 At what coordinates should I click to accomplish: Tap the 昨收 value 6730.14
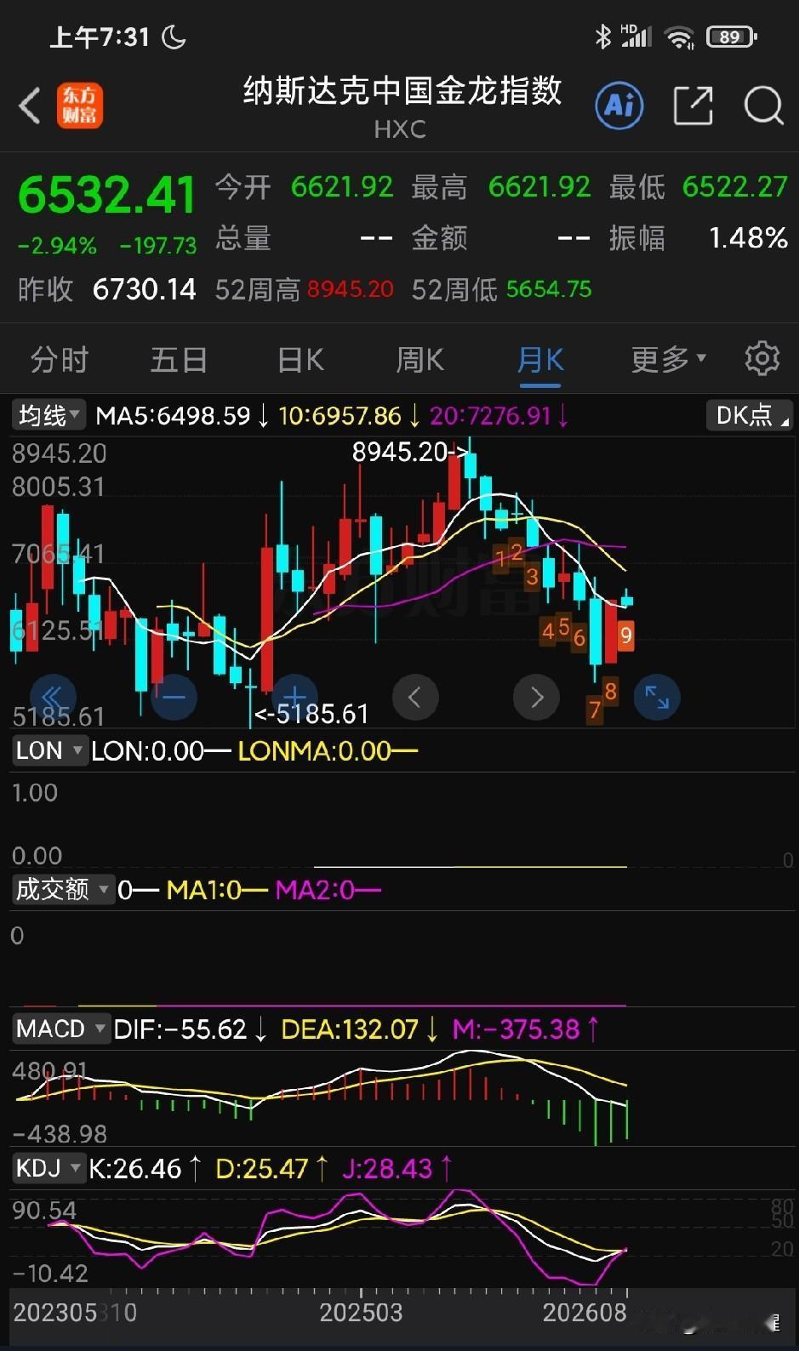pos(145,289)
